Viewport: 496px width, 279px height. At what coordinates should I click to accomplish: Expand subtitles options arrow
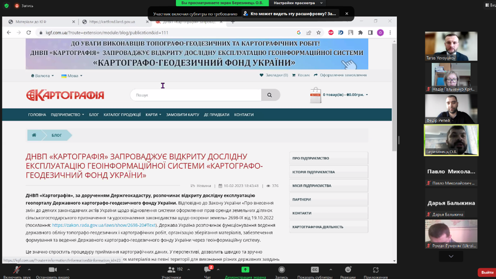pyautogui.click(x=331, y=270)
